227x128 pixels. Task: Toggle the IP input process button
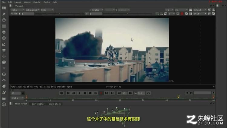tap(209, 14)
